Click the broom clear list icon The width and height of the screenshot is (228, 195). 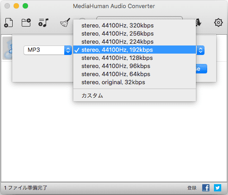click(x=65, y=23)
